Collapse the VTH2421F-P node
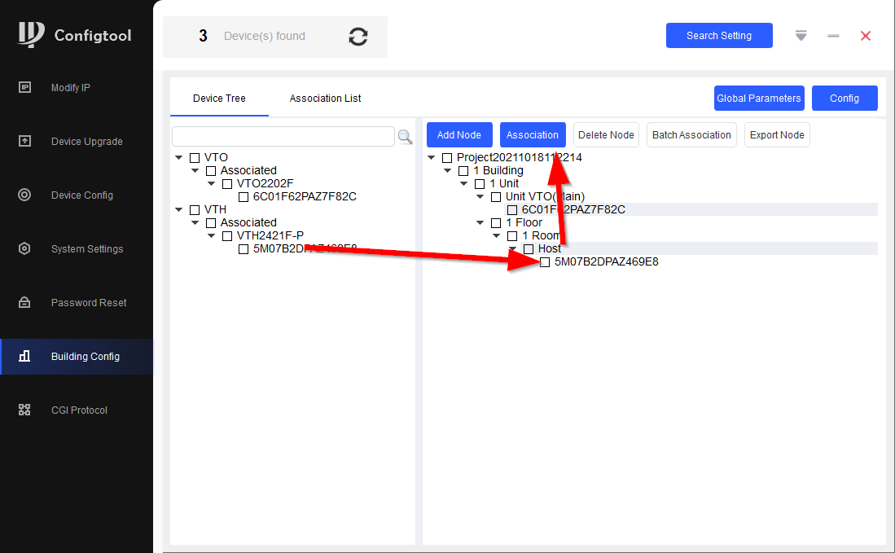The image size is (895, 553). click(211, 235)
